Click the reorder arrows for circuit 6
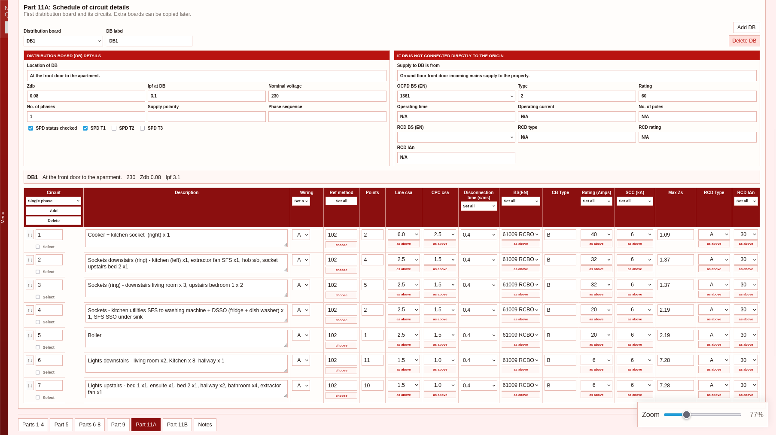 30,360
